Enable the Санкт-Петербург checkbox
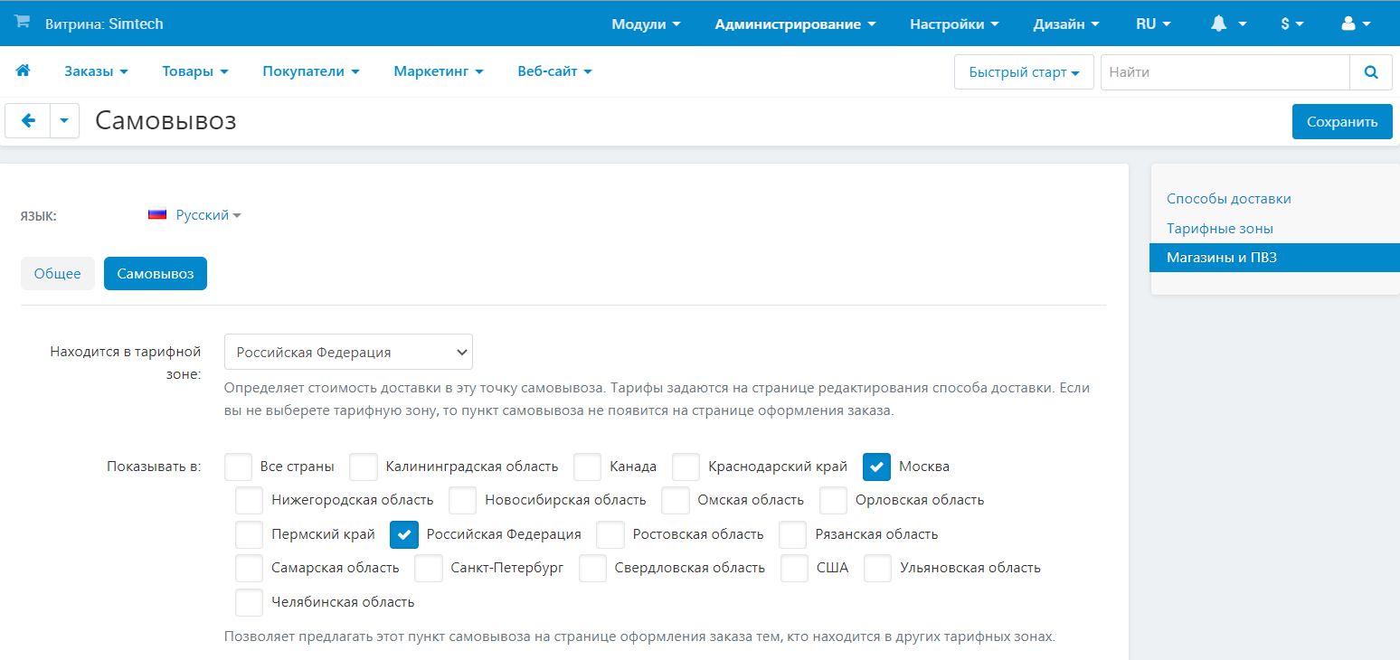The width and height of the screenshot is (1400, 660). [x=429, y=568]
